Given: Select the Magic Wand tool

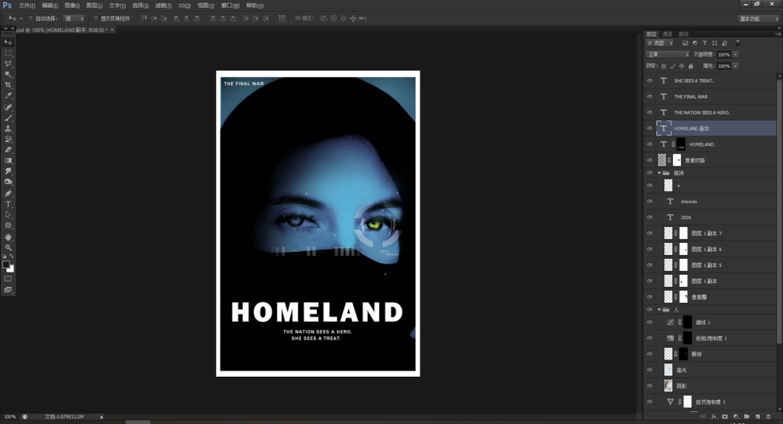Looking at the screenshot, I should [8, 75].
